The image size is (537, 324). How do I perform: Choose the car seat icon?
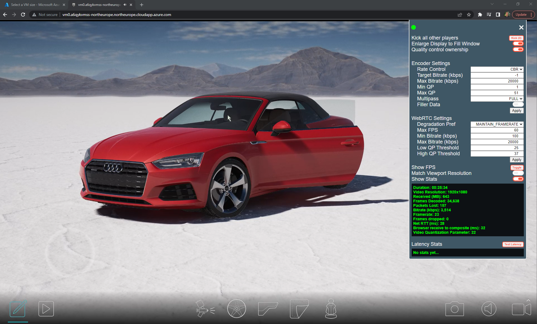[x=331, y=309]
